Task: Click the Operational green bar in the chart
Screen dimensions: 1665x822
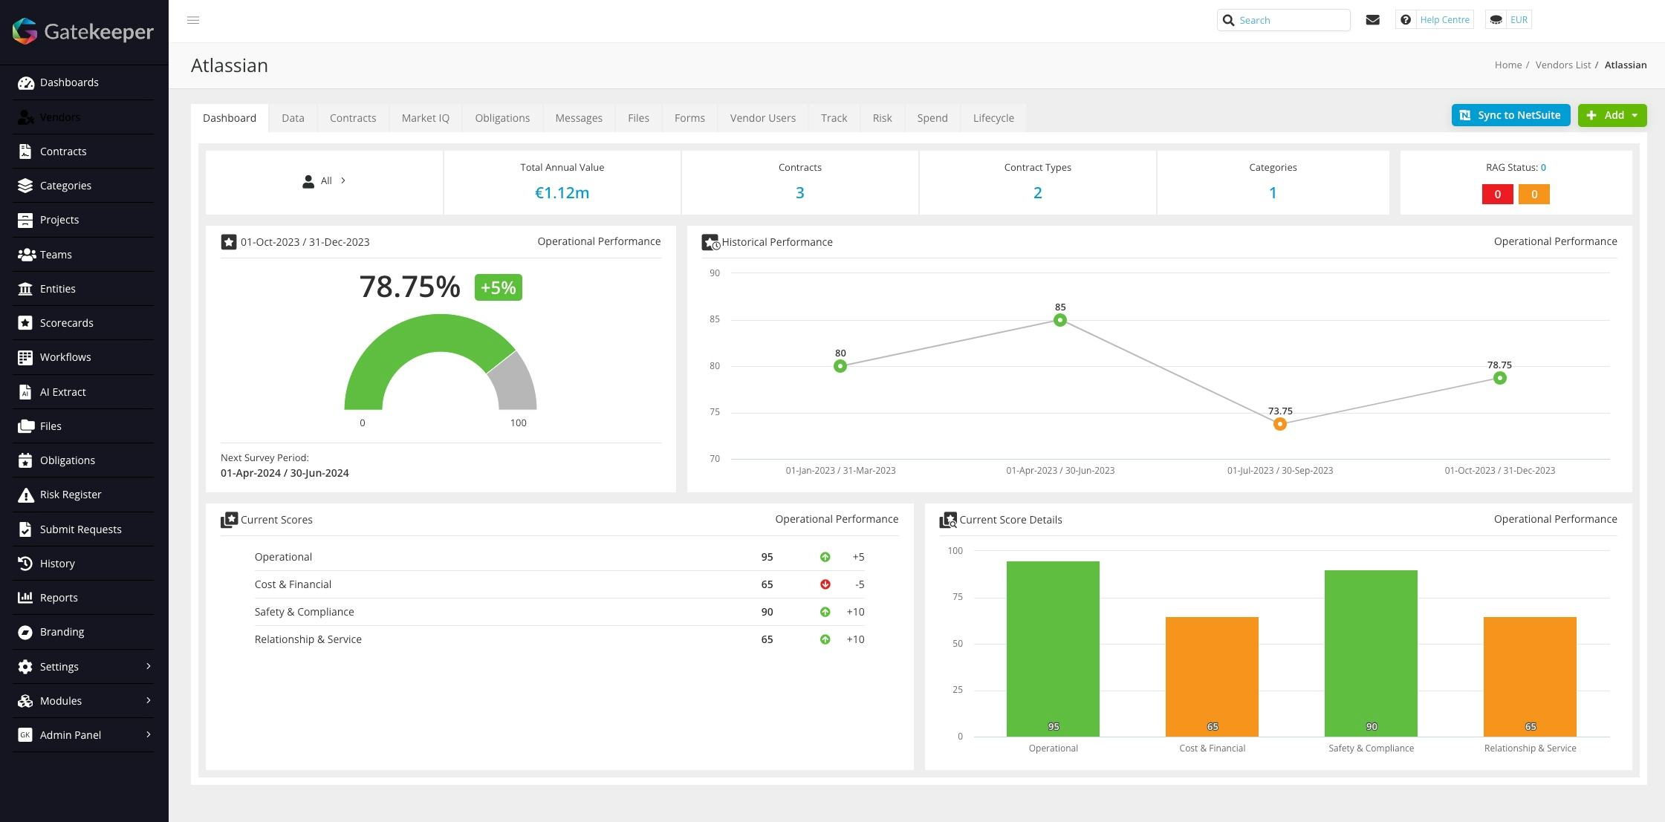Action: (1053, 649)
